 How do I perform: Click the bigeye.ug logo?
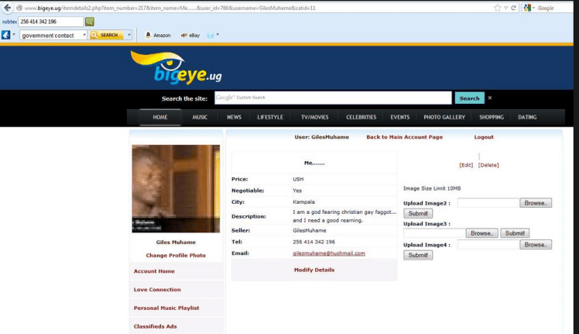click(x=176, y=67)
